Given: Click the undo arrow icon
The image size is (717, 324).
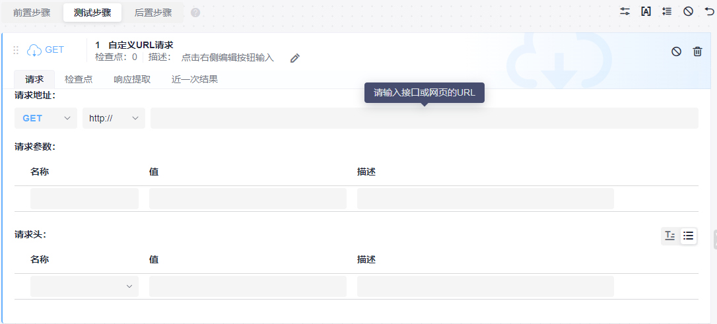Looking at the screenshot, I should tap(709, 11).
